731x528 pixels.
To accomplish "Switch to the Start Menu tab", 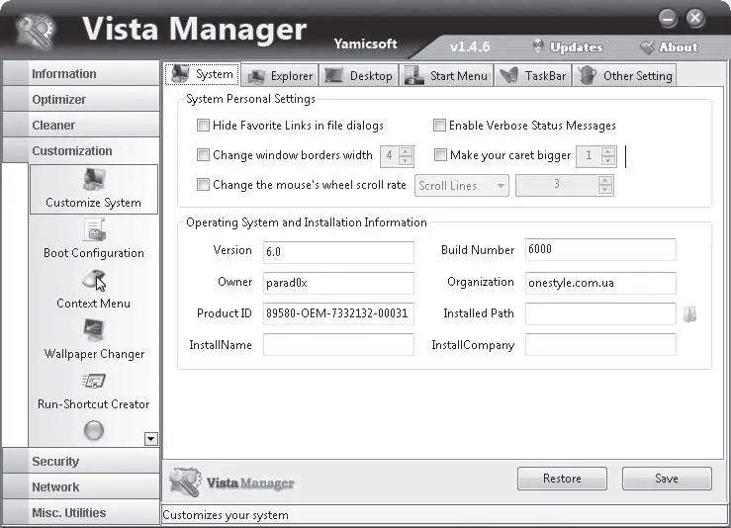I will point(446,75).
